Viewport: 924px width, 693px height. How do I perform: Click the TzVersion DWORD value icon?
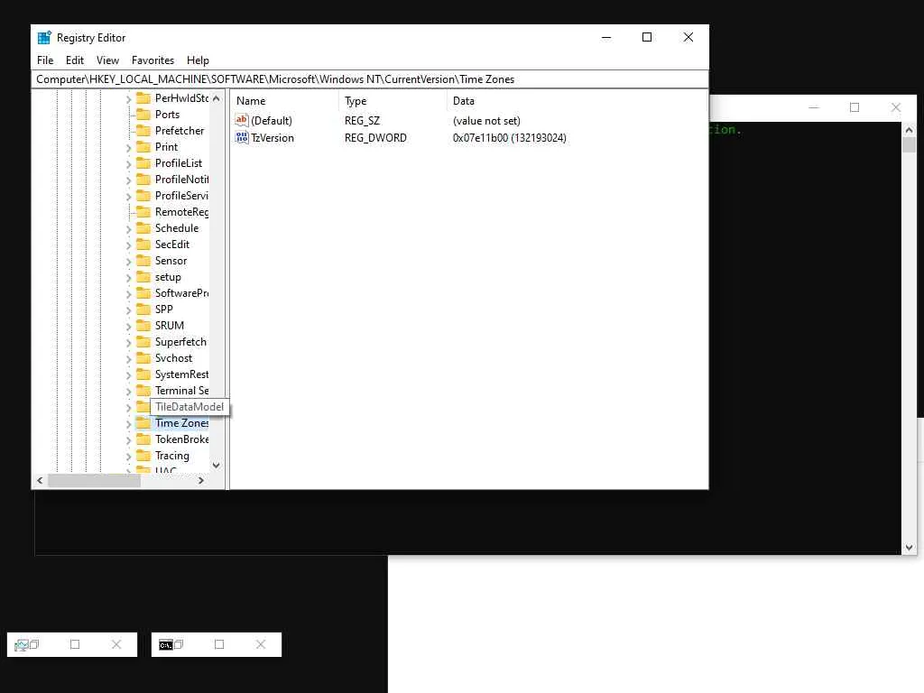coord(242,138)
